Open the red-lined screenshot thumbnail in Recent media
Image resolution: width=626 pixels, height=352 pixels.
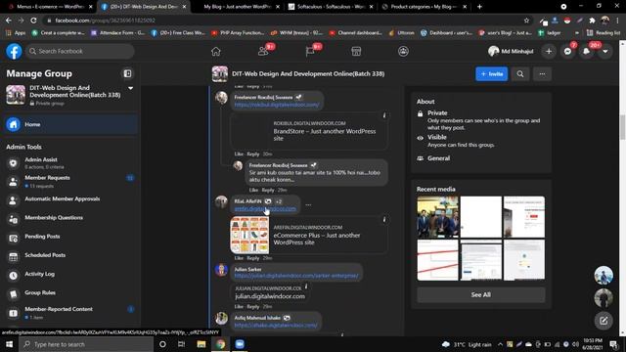pos(437,260)
